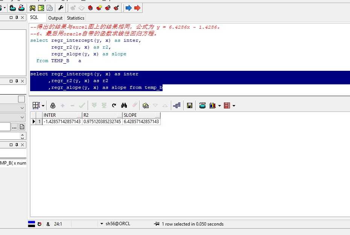Switch to the Statistics tab
This screenshot has width=350, height=235.
(75, 18)
